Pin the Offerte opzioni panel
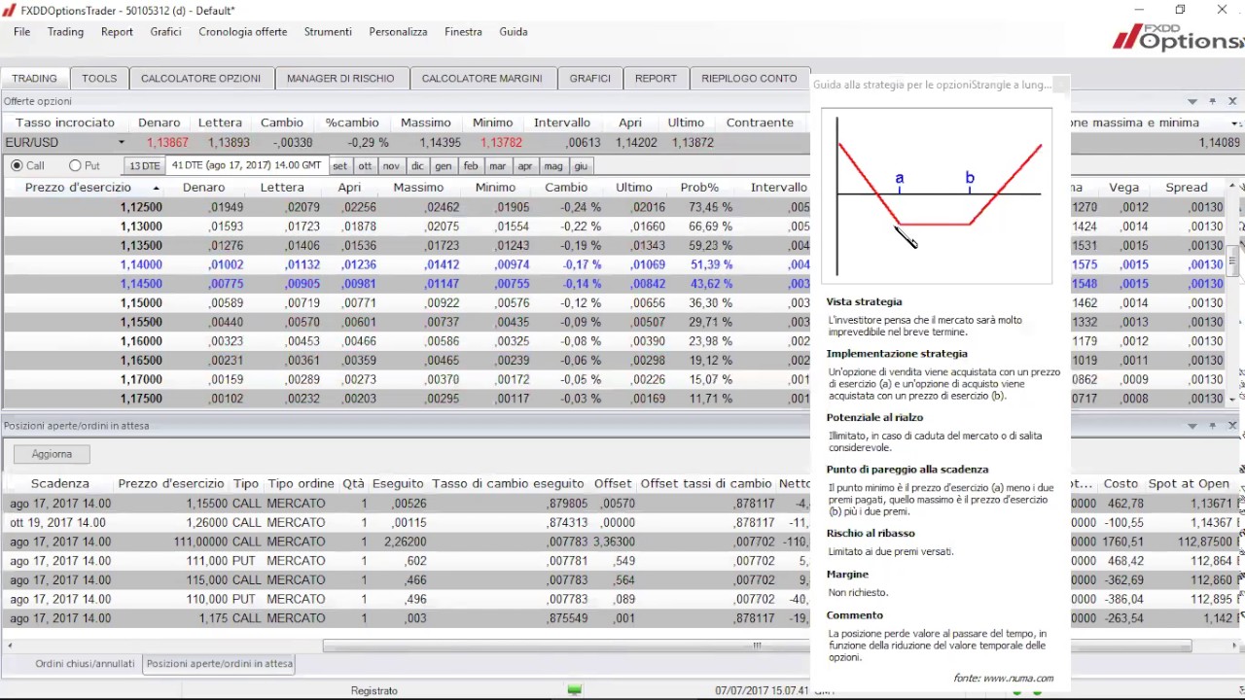1245x700 pixels. coord(1213,101)
